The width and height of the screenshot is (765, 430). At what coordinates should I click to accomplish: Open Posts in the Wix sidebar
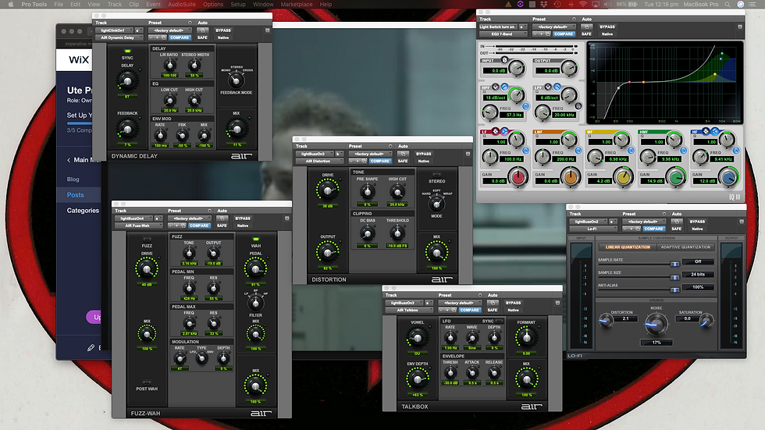(x=75, y=194)
